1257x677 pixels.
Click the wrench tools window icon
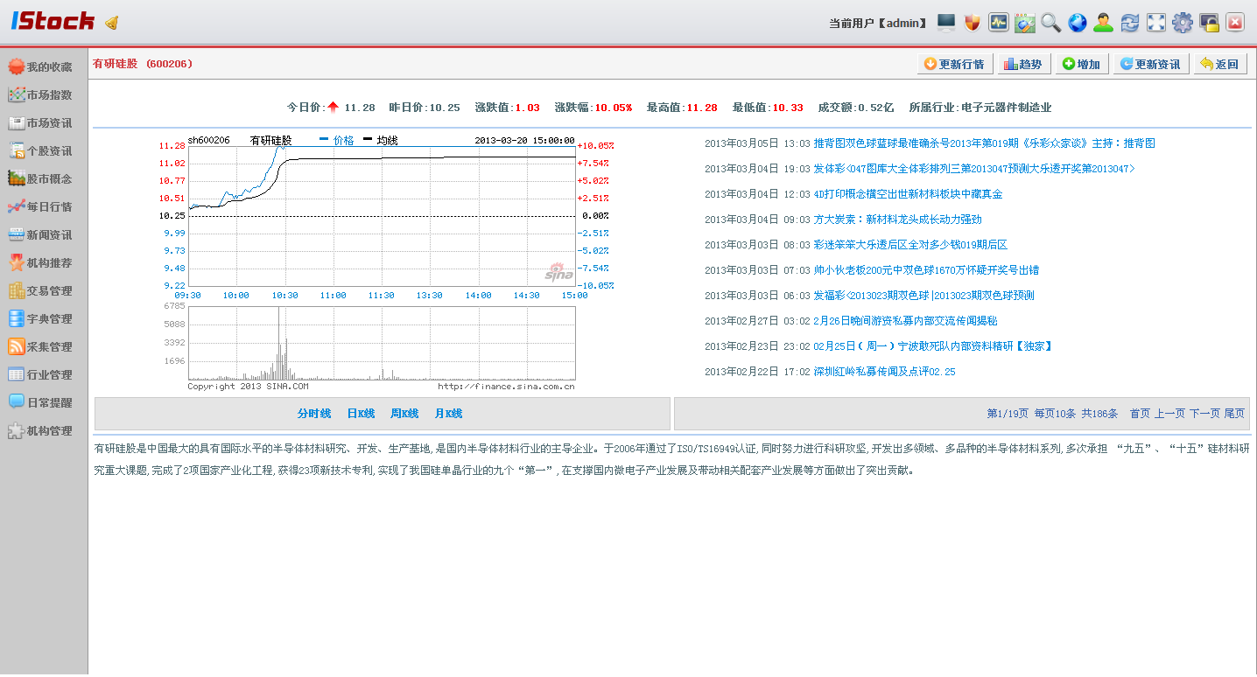[x=1025, y=23]
